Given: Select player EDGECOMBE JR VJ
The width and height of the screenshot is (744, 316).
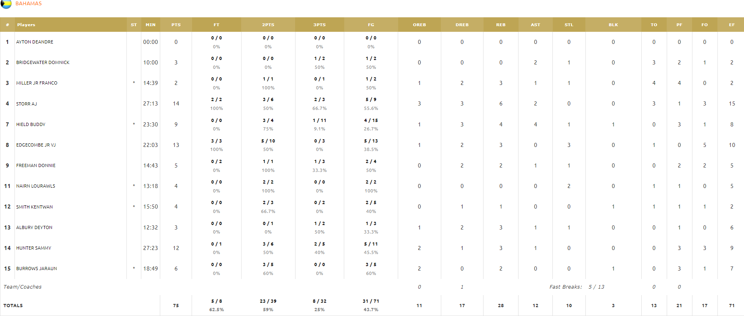Looking at the screenshot, I should (36, 145).
